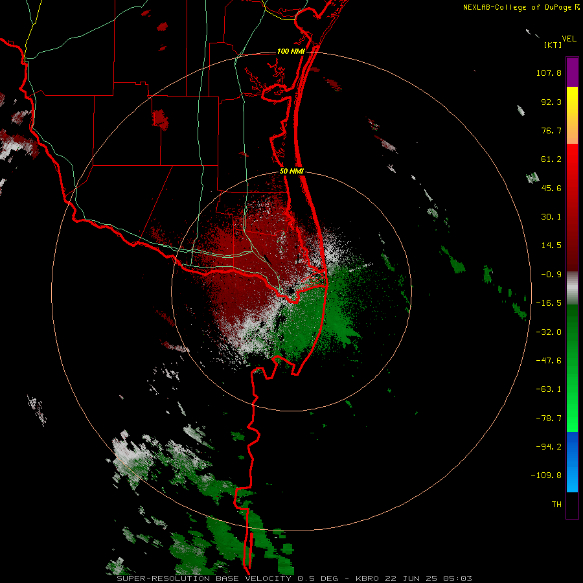Click the purple segment of the color bar
583x583 pixels.
(572, 72)
